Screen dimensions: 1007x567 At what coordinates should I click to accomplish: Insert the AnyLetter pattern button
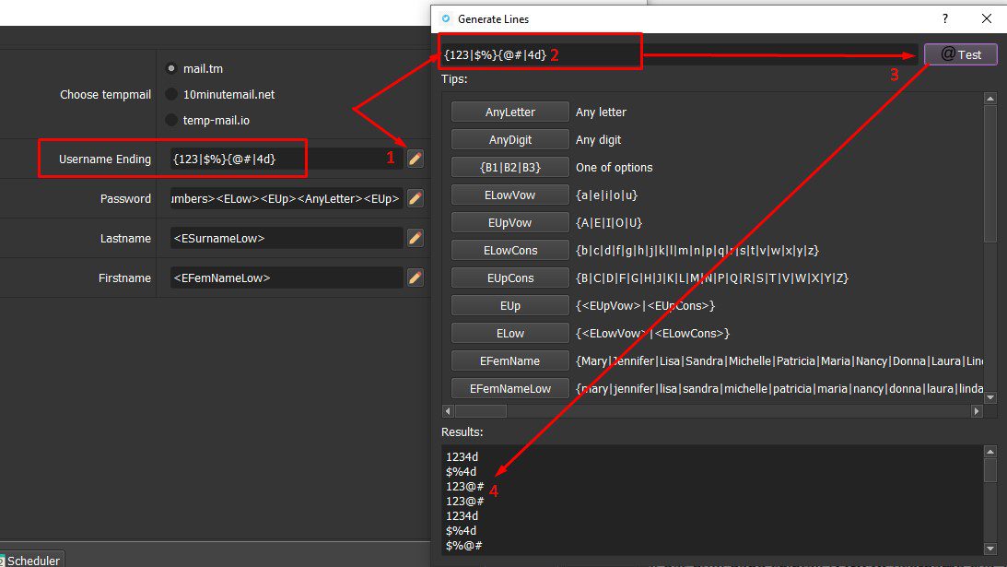(x=509, y=112)
